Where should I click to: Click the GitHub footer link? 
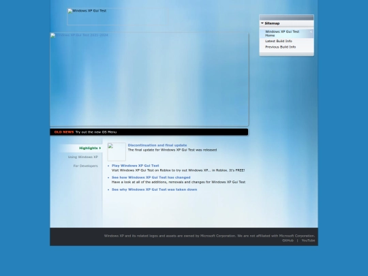[288, 241]
